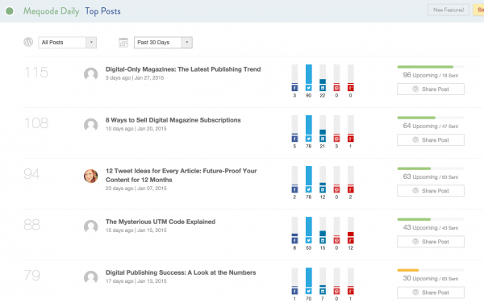Click the 63 Upcoming / 63 Sent text
Screen dimensions: 484x303
431,177
